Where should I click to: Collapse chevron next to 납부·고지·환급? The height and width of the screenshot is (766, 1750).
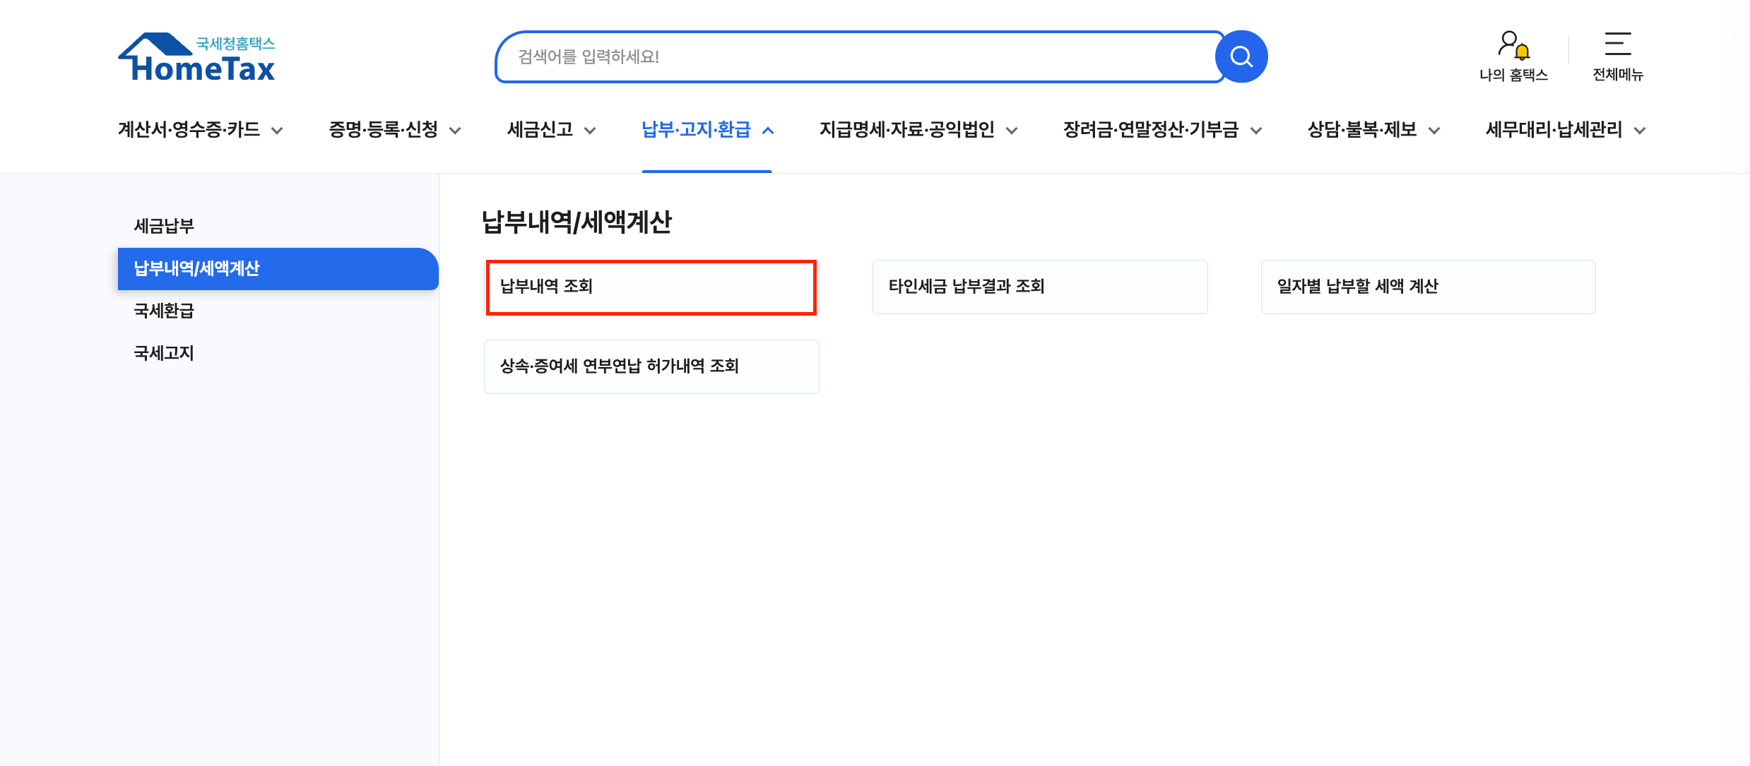(x=768, y=131)
